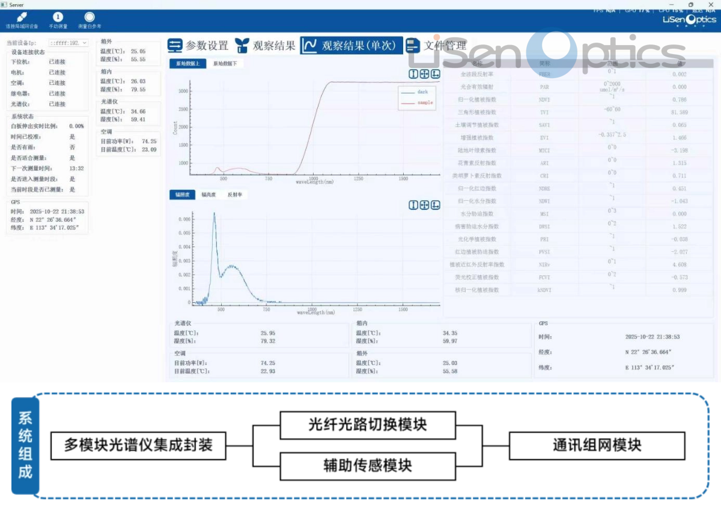Open the 文件管理 tab
The height and width of the screenshot is (512, 721).
(436, 46)
